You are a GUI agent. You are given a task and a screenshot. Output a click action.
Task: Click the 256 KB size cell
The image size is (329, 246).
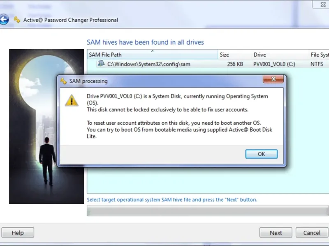tap(235, 64)
